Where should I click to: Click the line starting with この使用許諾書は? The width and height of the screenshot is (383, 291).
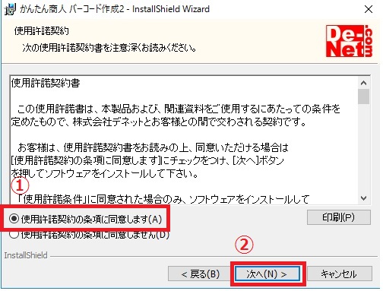[179, 109]
